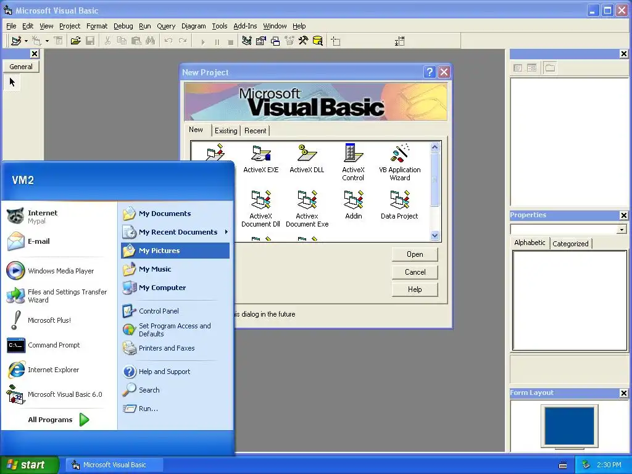Viewport: 632px width, 474px height.
Task: Open the Query menu
Action: click(x=166, y=26)
